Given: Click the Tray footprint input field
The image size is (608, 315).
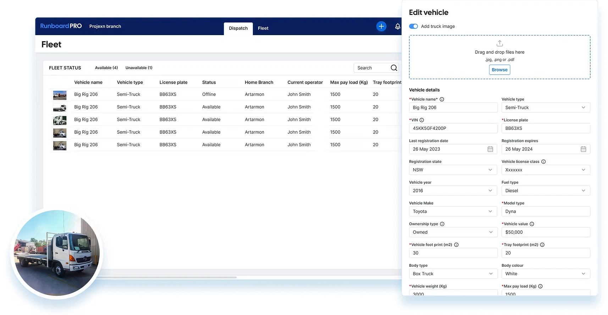Looking at the screenshot, I should 546,253.
